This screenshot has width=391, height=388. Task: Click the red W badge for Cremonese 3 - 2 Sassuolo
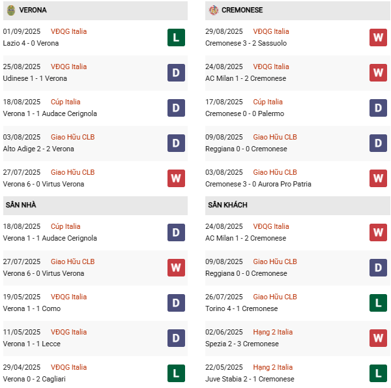coord(378,37)
